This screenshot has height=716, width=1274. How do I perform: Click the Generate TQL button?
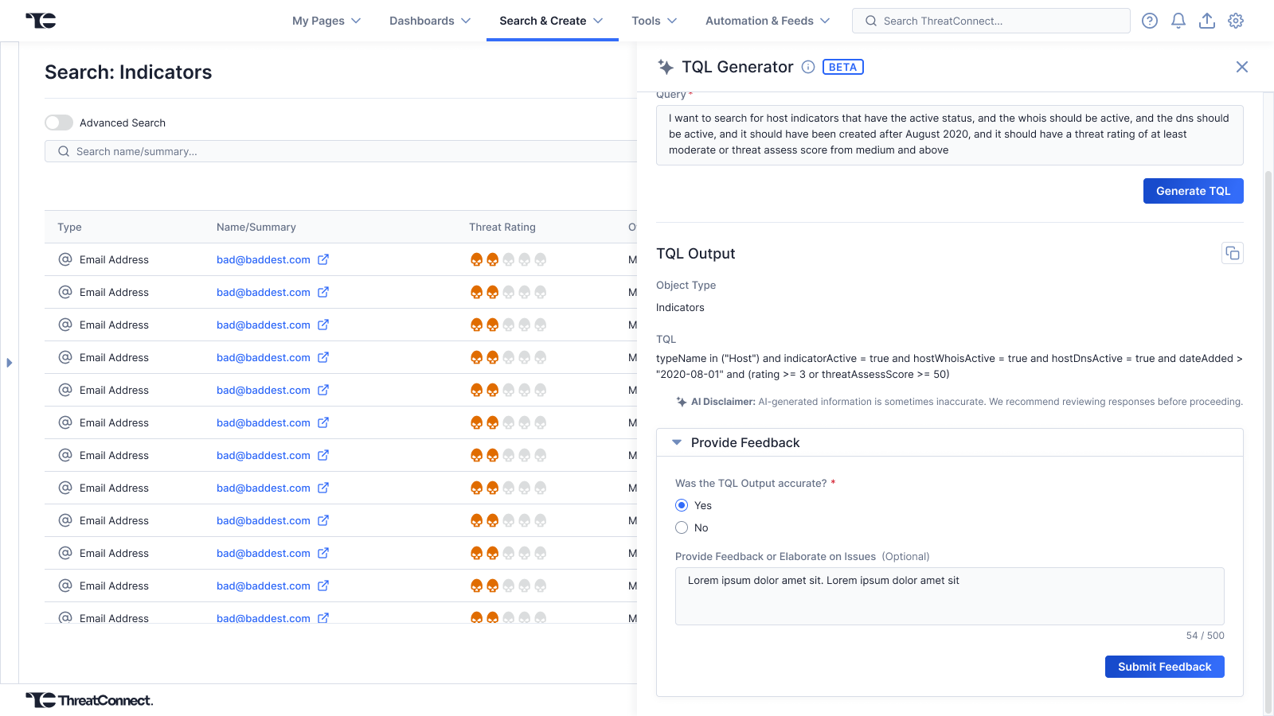(x=1193, y=191)
